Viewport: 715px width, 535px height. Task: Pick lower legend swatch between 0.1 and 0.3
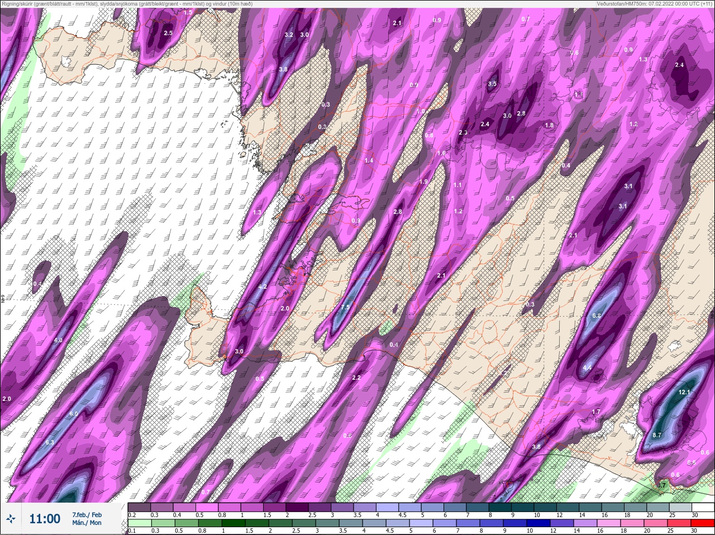pyautogui.click(x=140, y=523)
